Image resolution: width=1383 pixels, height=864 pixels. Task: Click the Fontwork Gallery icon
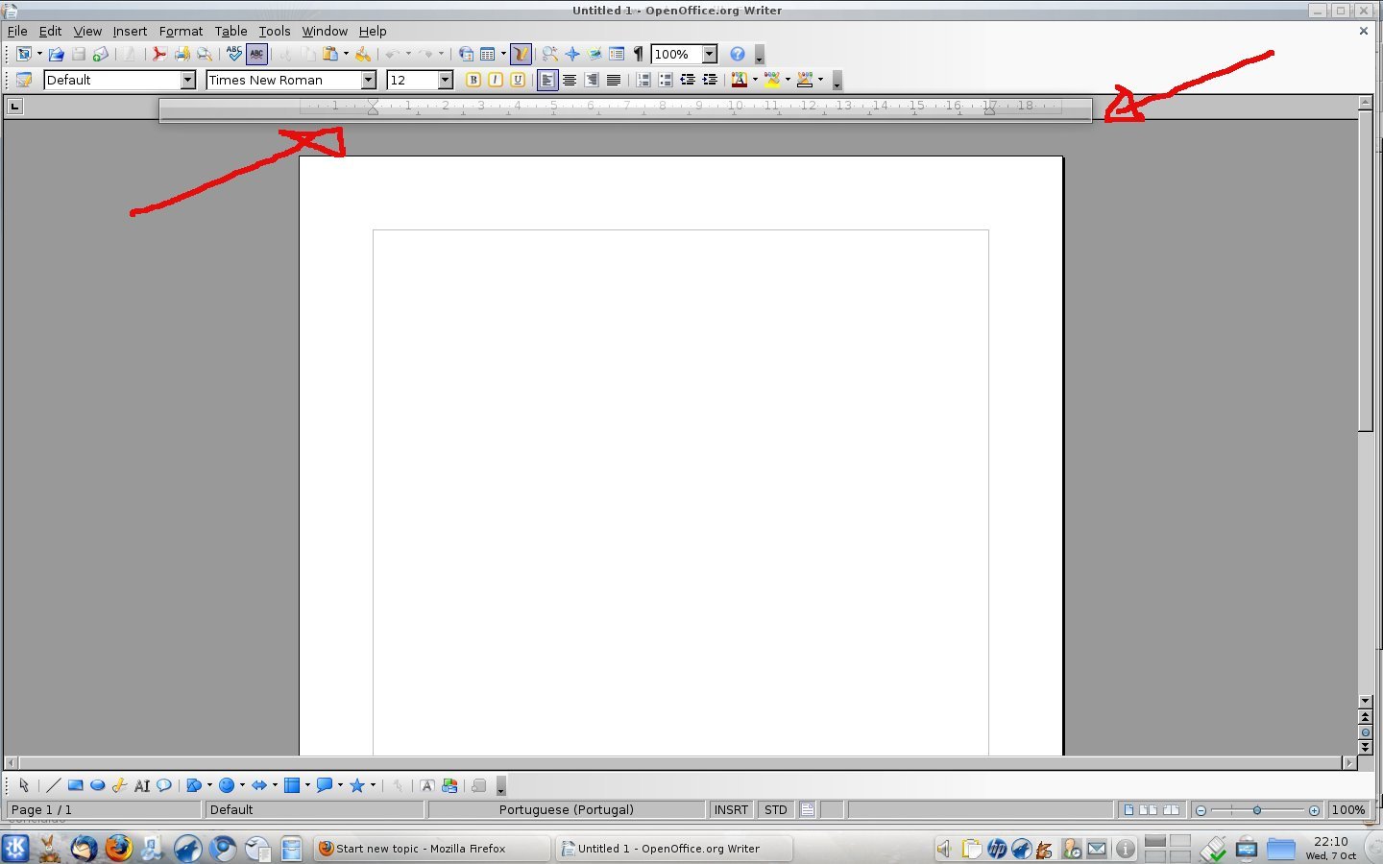click(427, 785)
